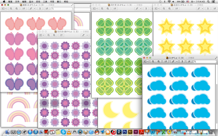The height and width of the screenshot is (136, 218).
Task: Open sidebar view menu in clover 四叶草 window
Action: pos(95,9)
